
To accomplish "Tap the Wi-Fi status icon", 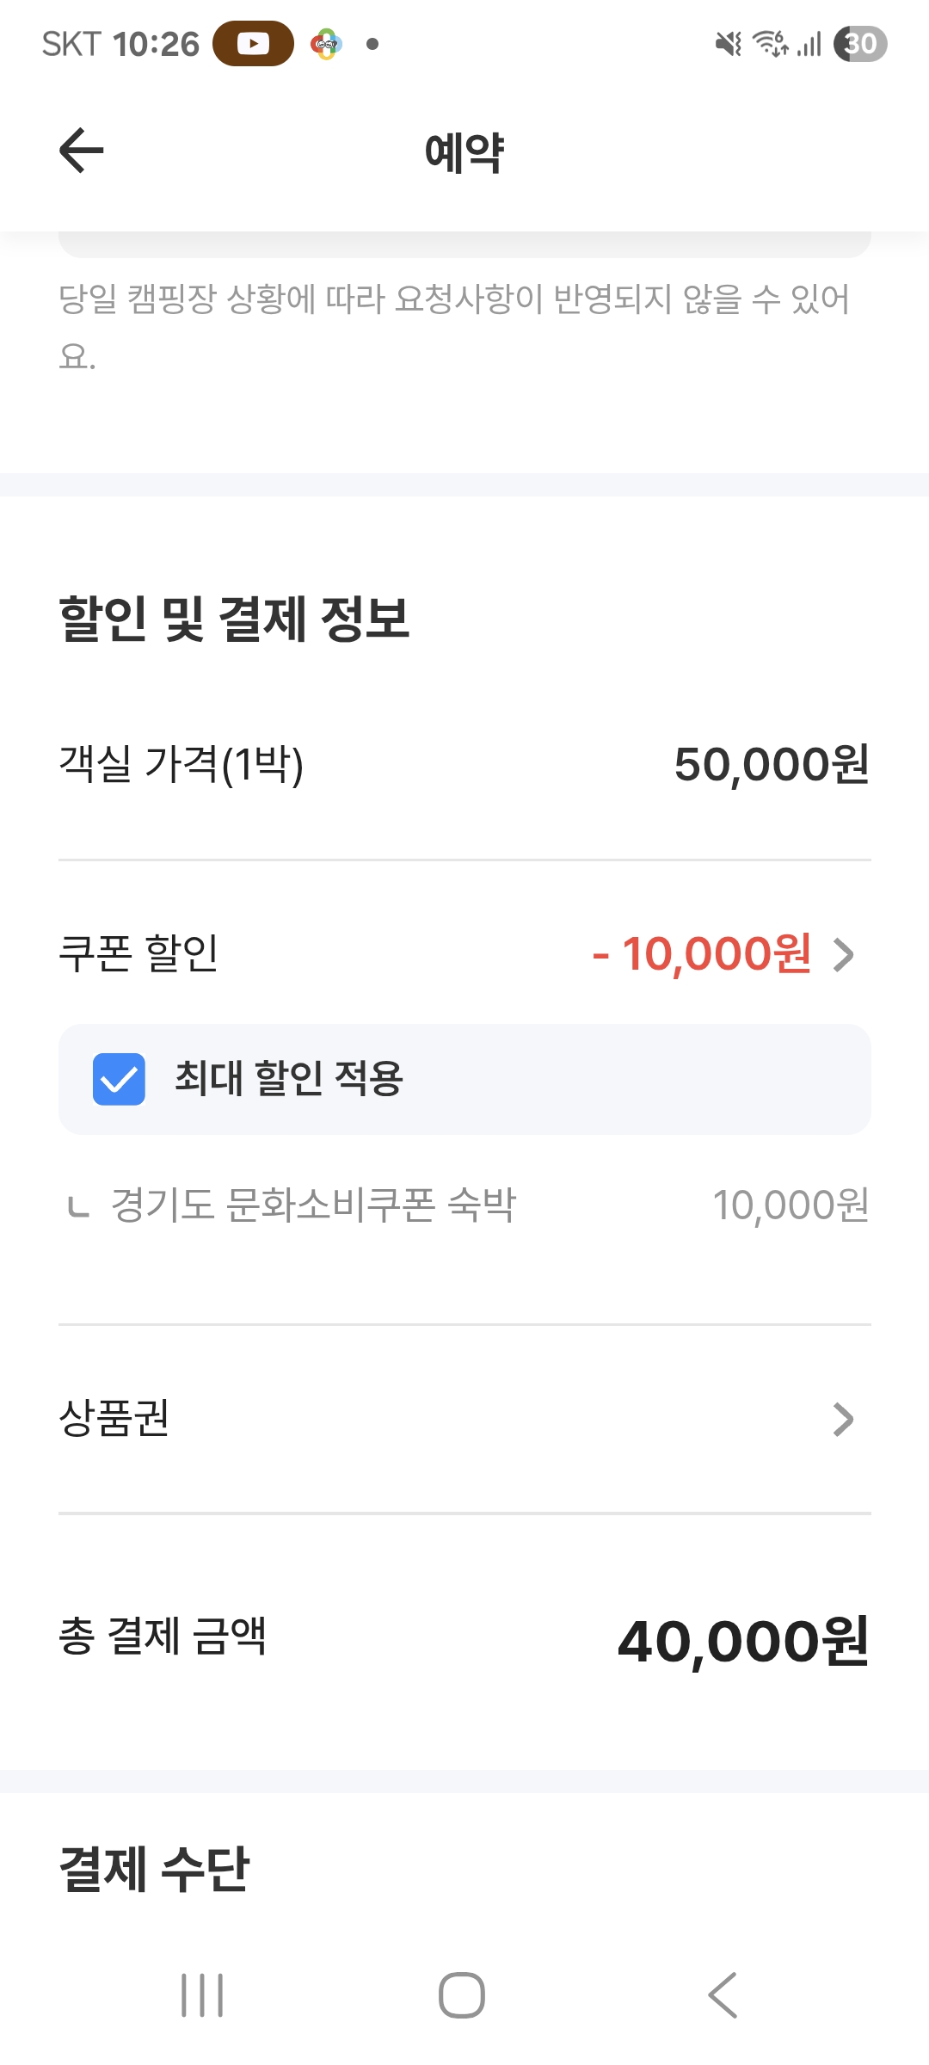I will pyautogui.click(x=770, y=44).
